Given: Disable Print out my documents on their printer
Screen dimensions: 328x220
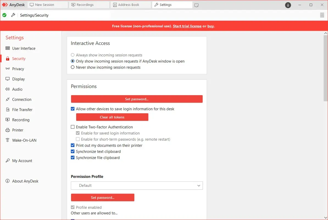Looking at the screenshot, I should tap(73, 145).
